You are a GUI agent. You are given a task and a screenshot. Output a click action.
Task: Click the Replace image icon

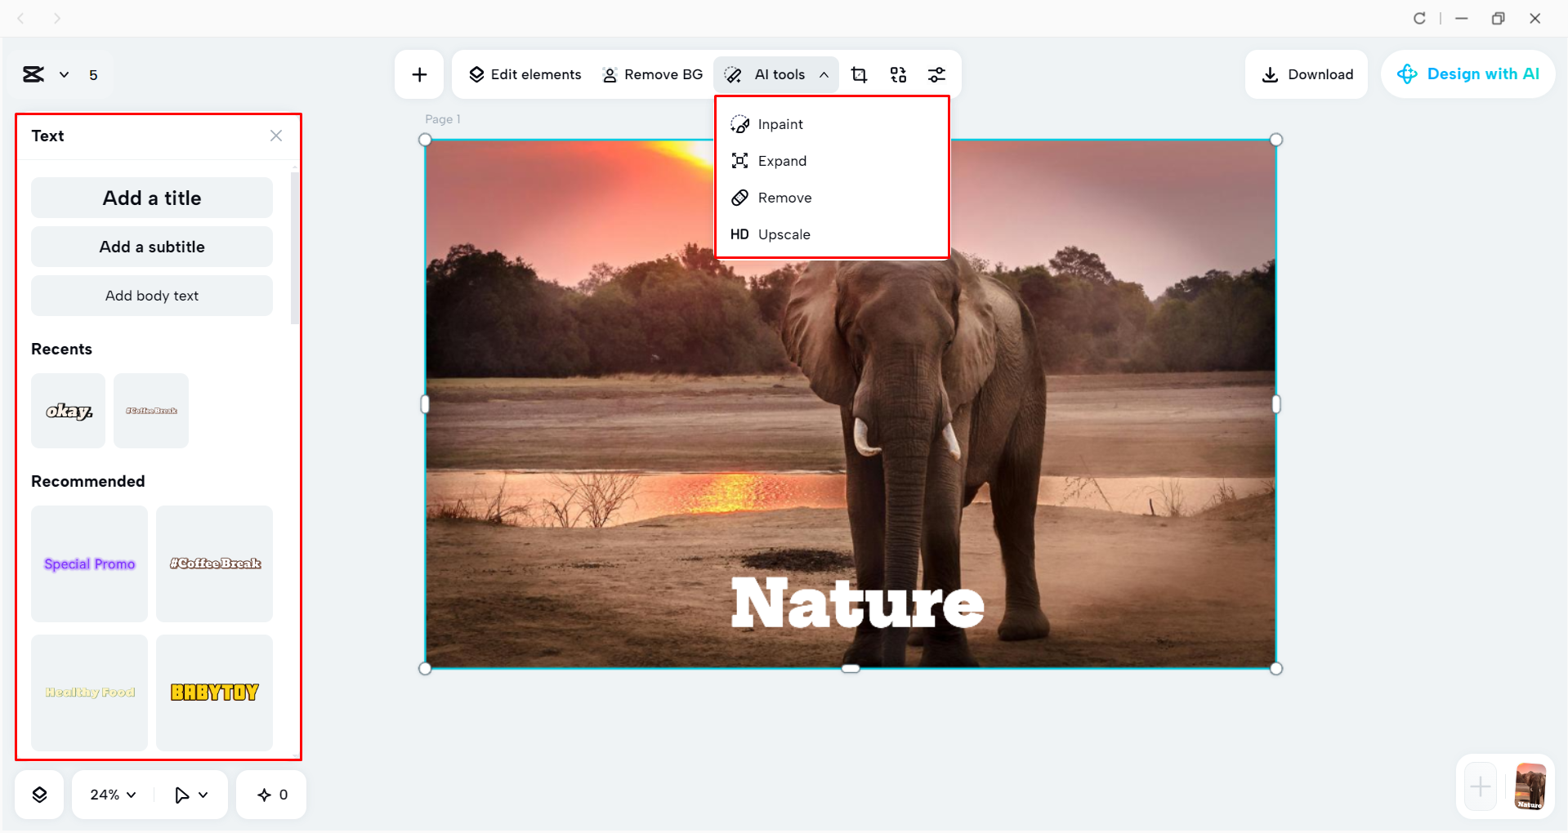coord(898,74)
